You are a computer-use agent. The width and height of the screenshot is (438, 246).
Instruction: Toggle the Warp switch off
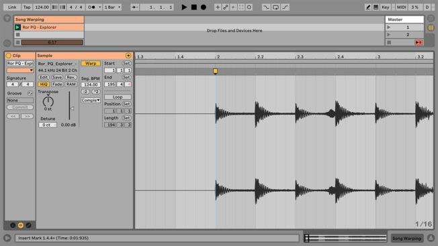(x=91, y=64)
